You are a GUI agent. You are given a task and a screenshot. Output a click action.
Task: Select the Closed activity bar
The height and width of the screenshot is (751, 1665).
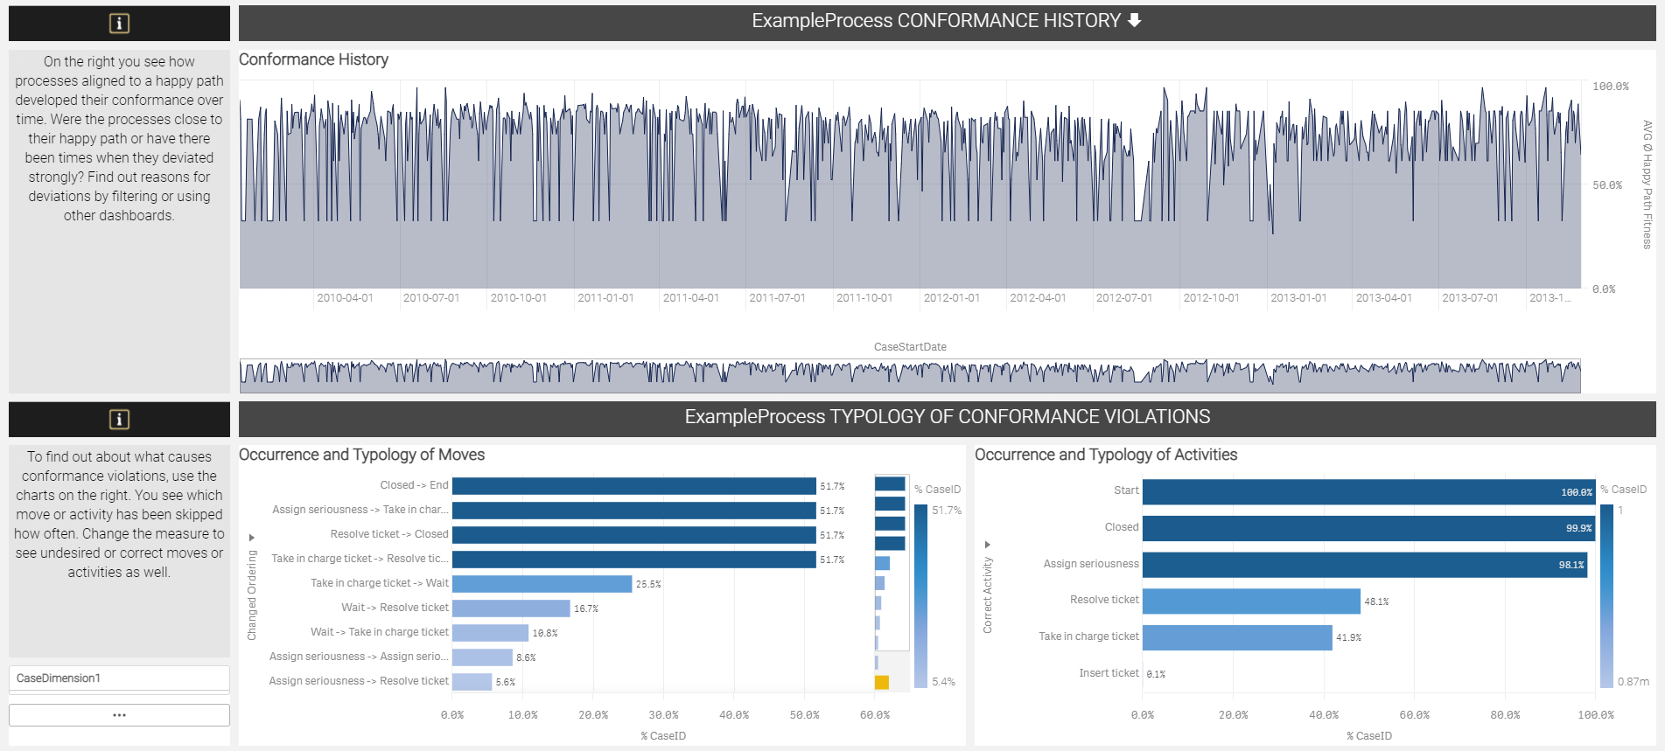1369,528
